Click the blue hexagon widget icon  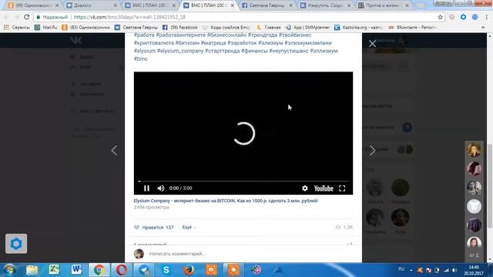click(x=16, y=243)
